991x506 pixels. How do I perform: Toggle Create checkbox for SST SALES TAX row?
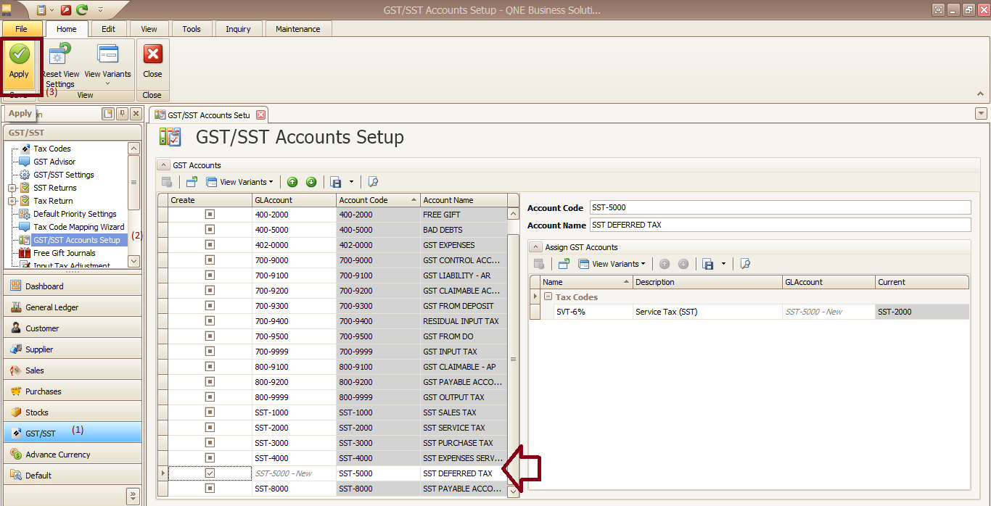point(210,412)
